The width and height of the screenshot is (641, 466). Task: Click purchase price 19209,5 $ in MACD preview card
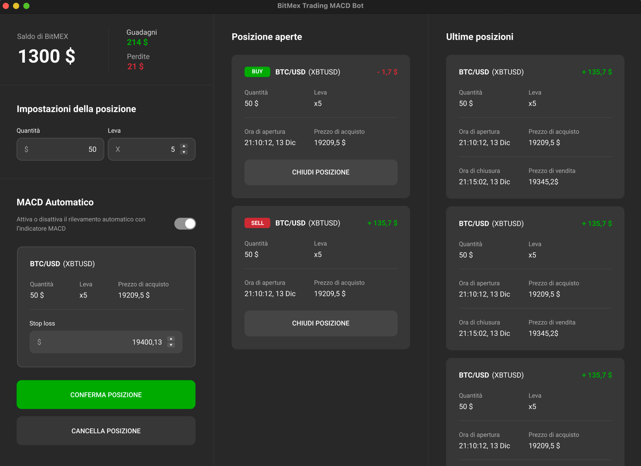click(134, 295)
